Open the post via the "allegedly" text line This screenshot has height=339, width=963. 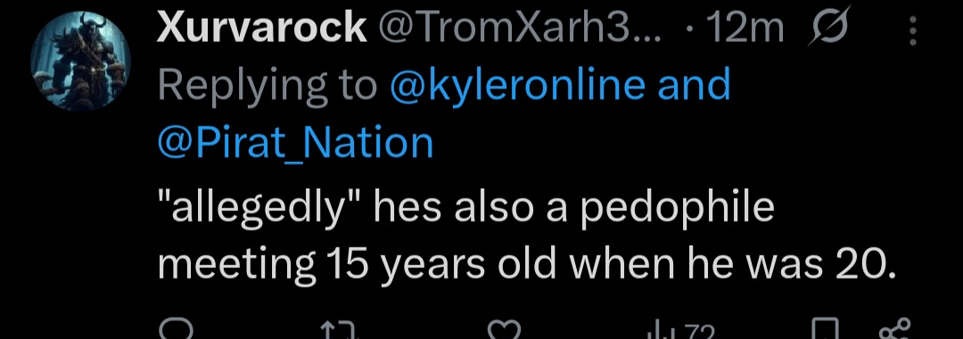(x=465, y=208)
